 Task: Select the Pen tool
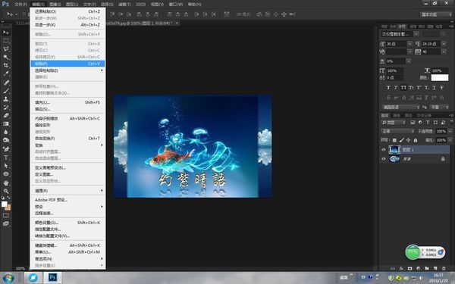click(6, 149)
